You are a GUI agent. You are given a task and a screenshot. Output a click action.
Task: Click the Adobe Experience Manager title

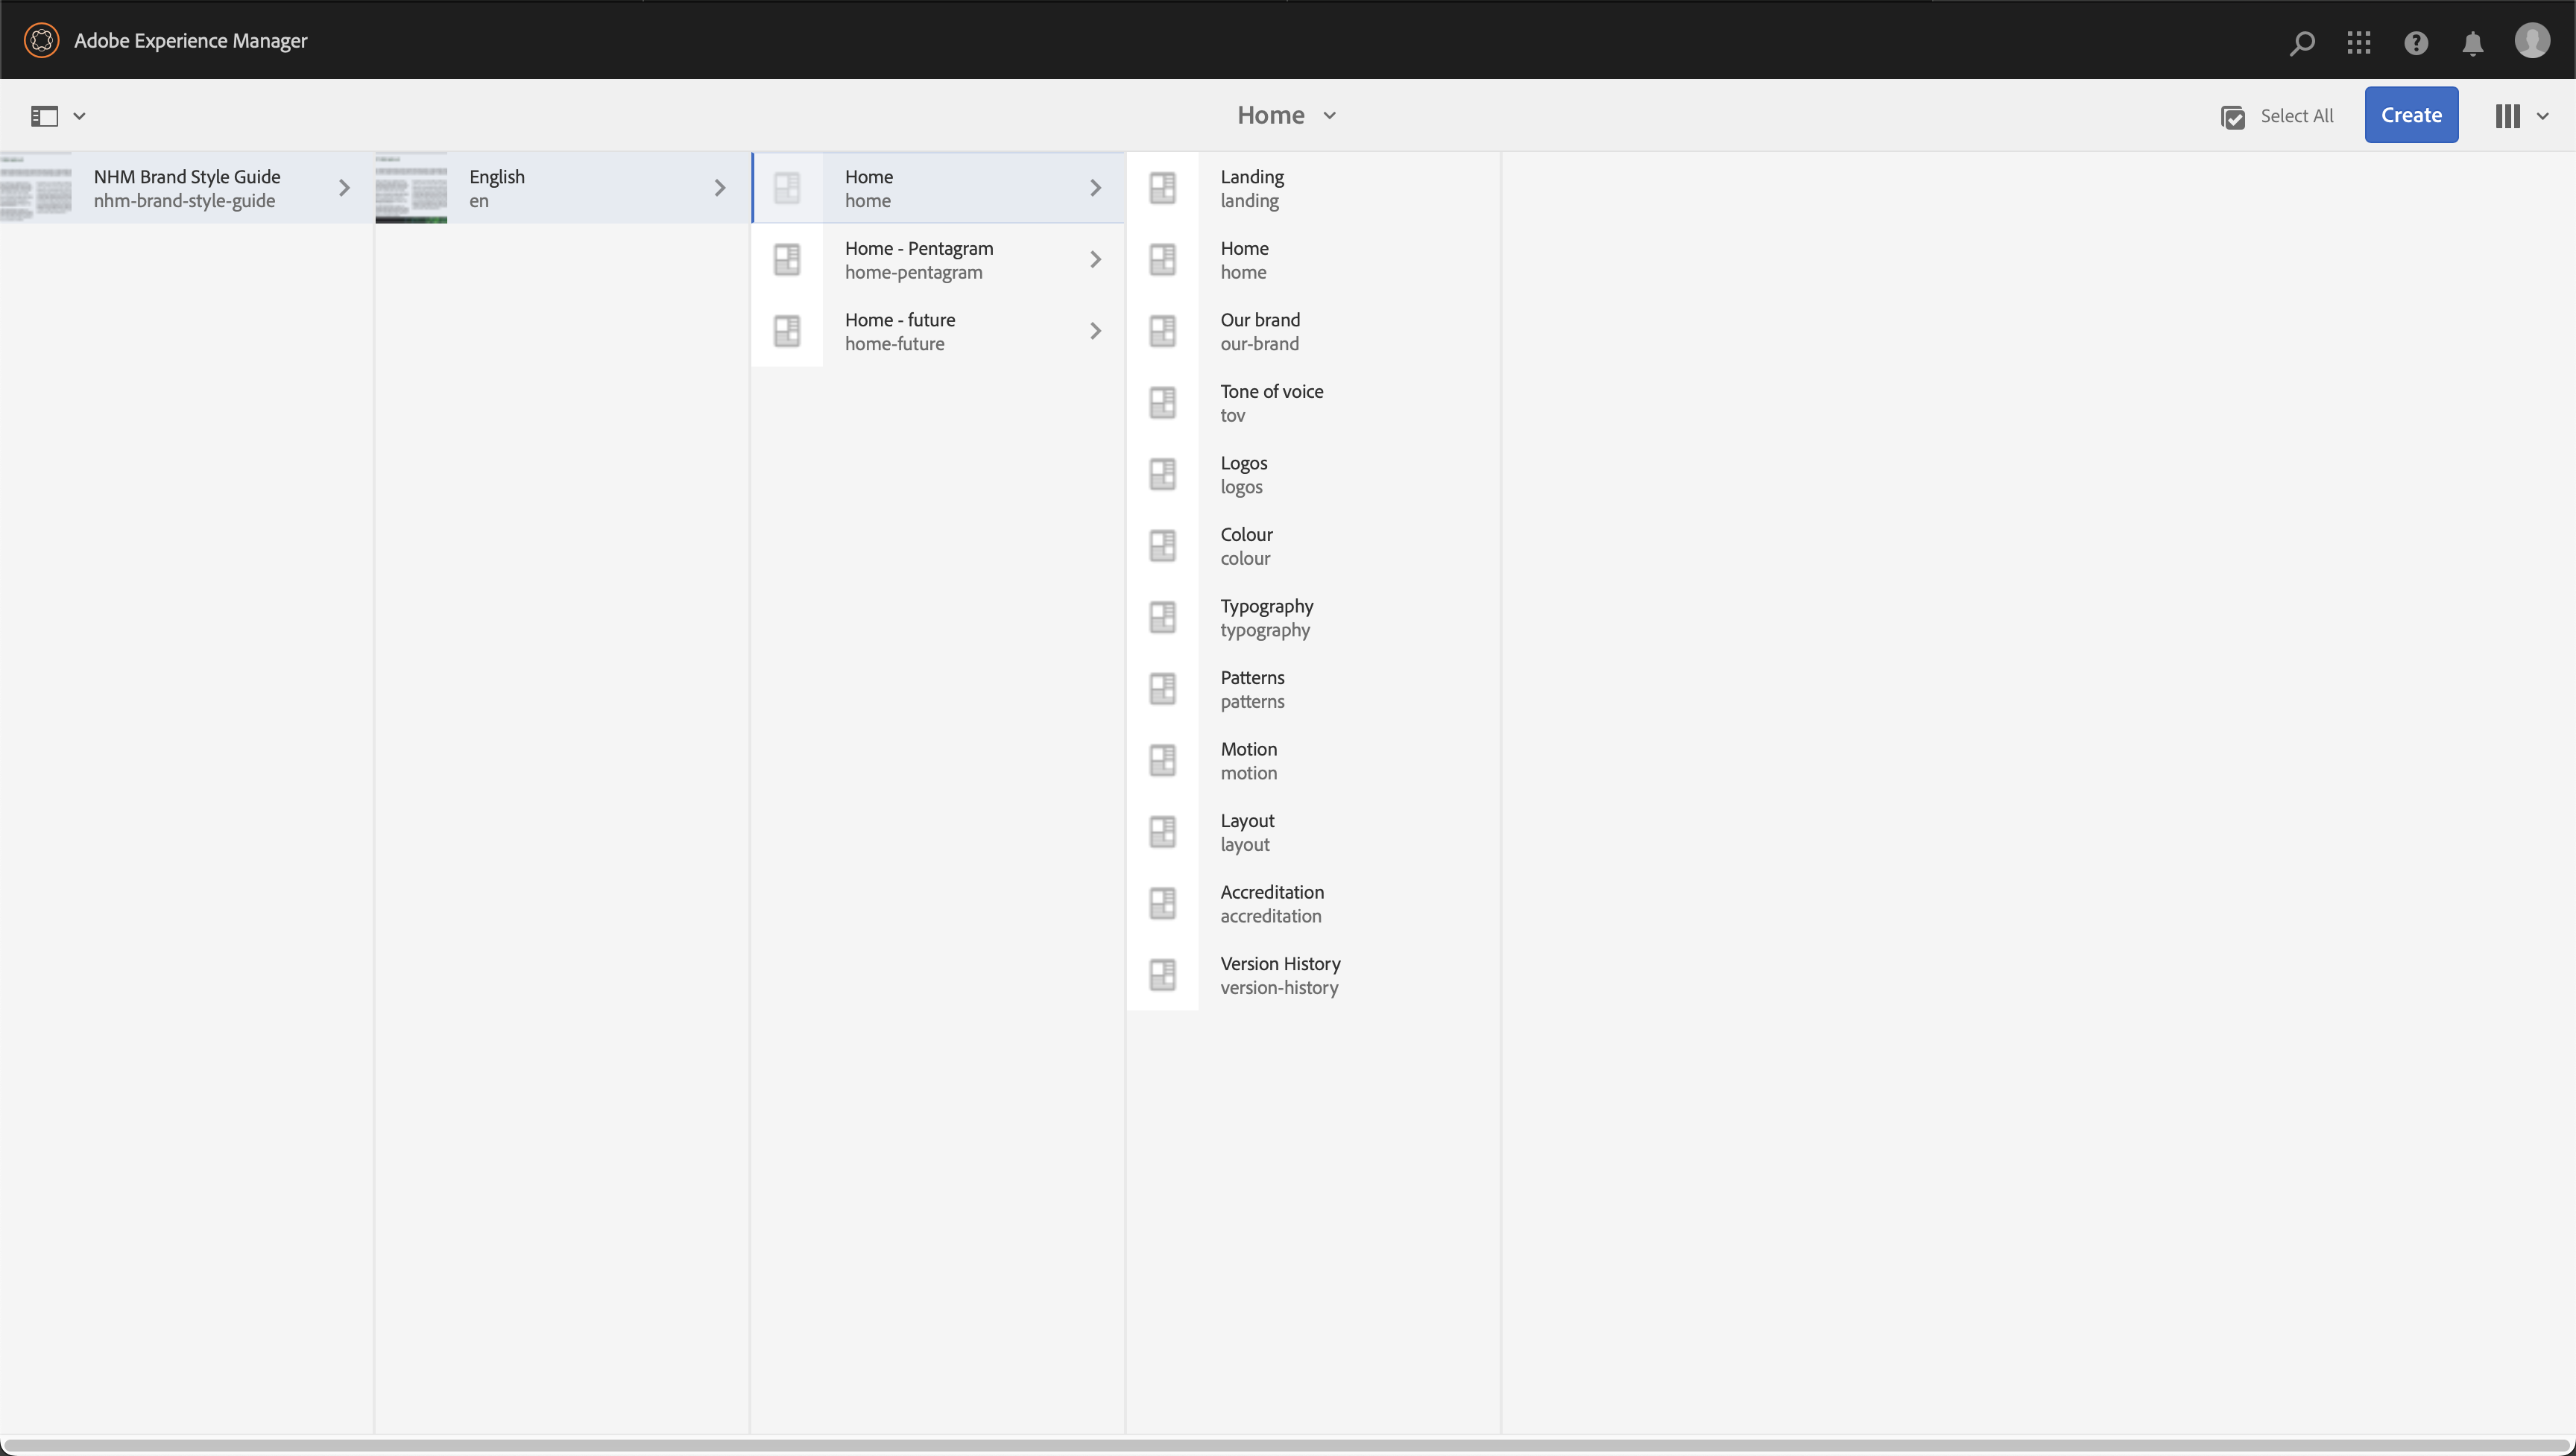coord(191,40)
